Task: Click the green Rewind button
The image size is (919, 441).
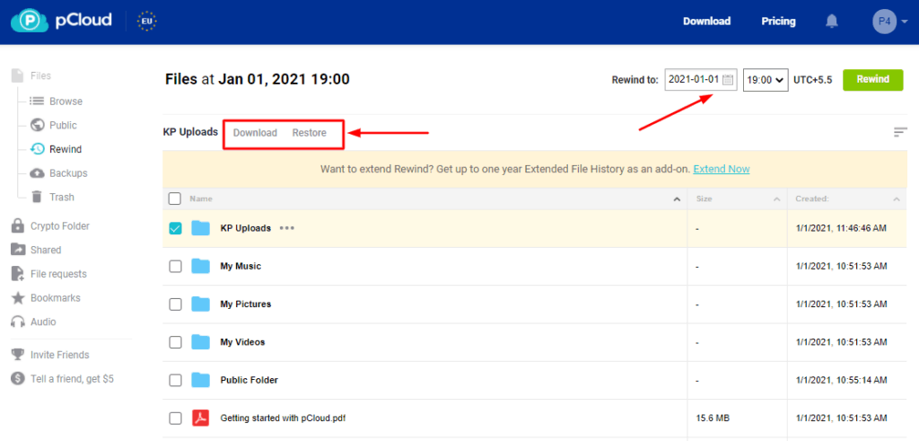Action: (872, 79)
